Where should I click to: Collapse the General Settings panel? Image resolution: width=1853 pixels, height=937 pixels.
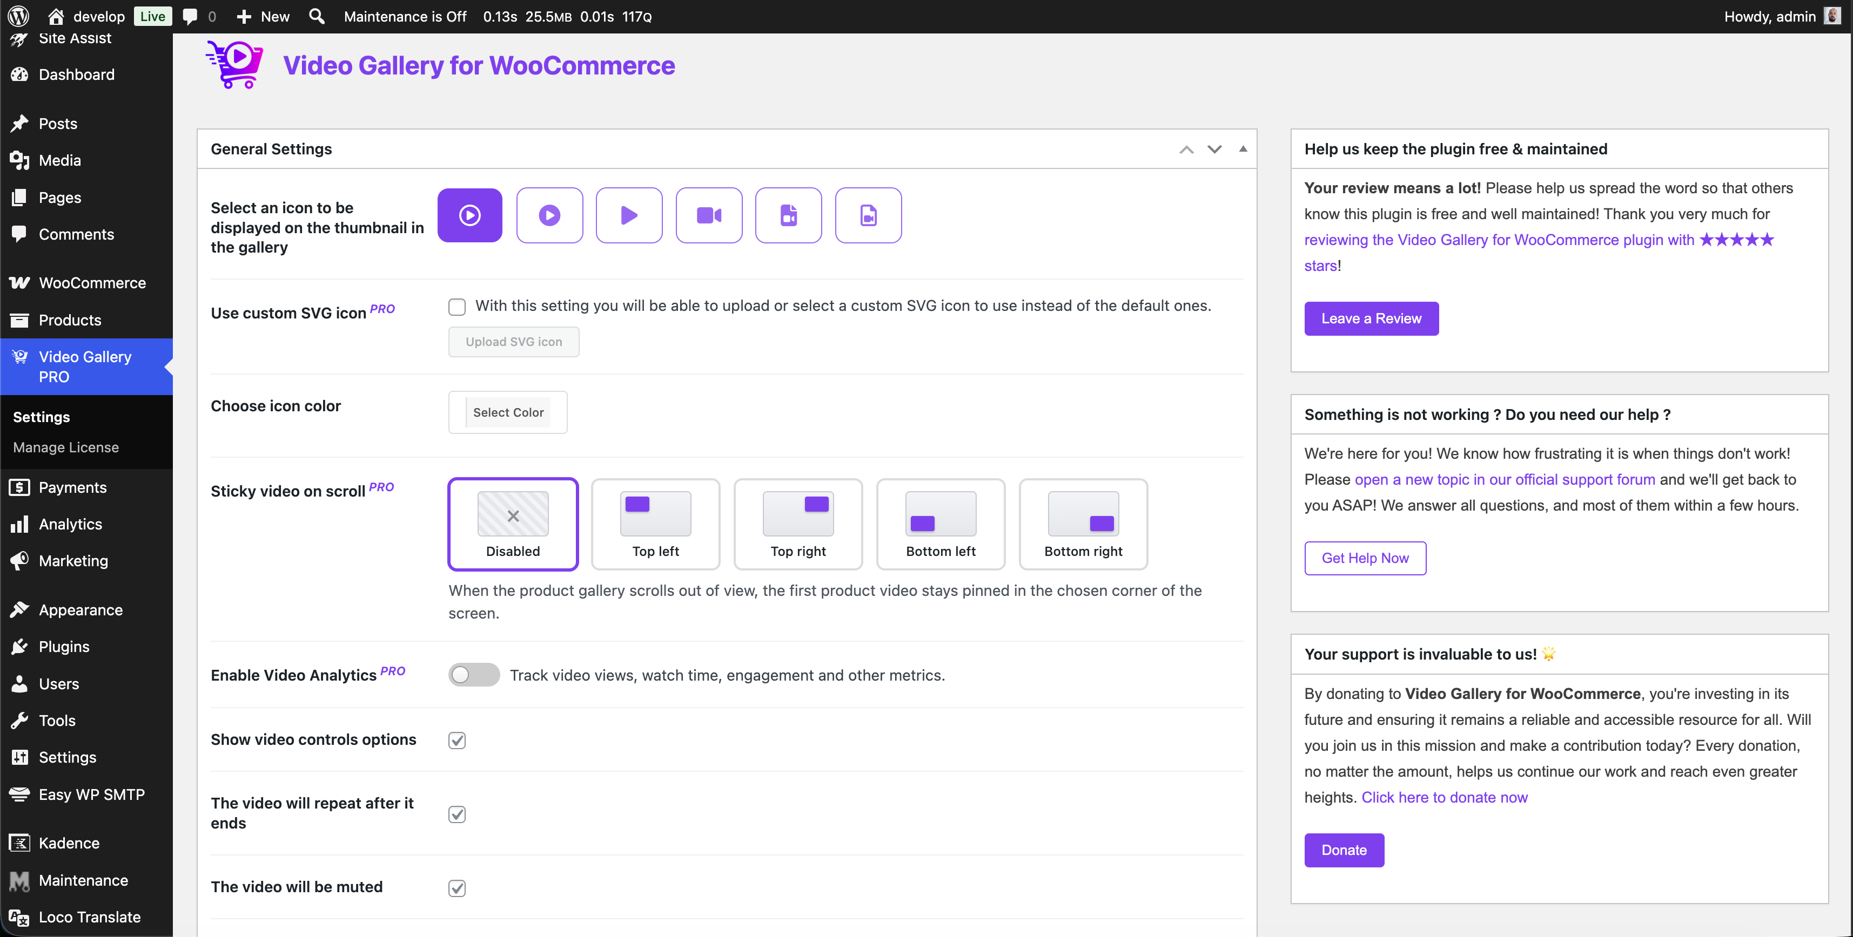coord(1243,149)
